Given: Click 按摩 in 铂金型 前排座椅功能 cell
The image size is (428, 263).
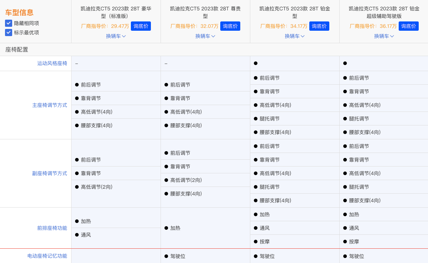Looking at the screenshot, I should [x=265, y=242].
